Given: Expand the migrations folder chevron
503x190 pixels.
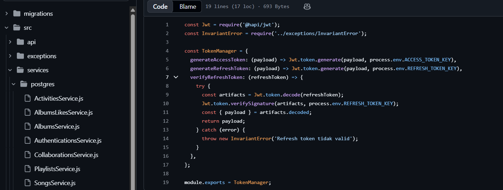Looking at the screenshot, I should pyautogui.click(x=7, y=14).
